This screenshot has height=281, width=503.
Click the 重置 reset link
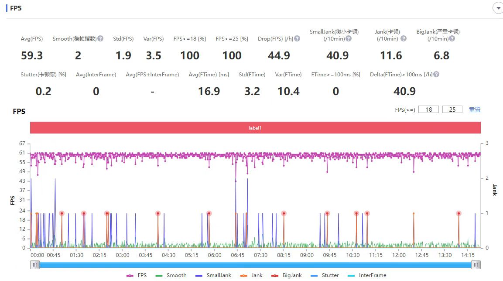(475, 110)
